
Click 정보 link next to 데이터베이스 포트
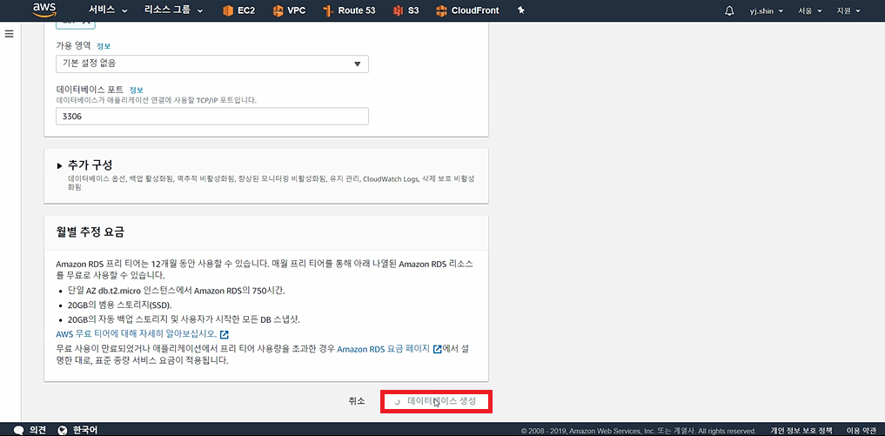pos(137,90)
